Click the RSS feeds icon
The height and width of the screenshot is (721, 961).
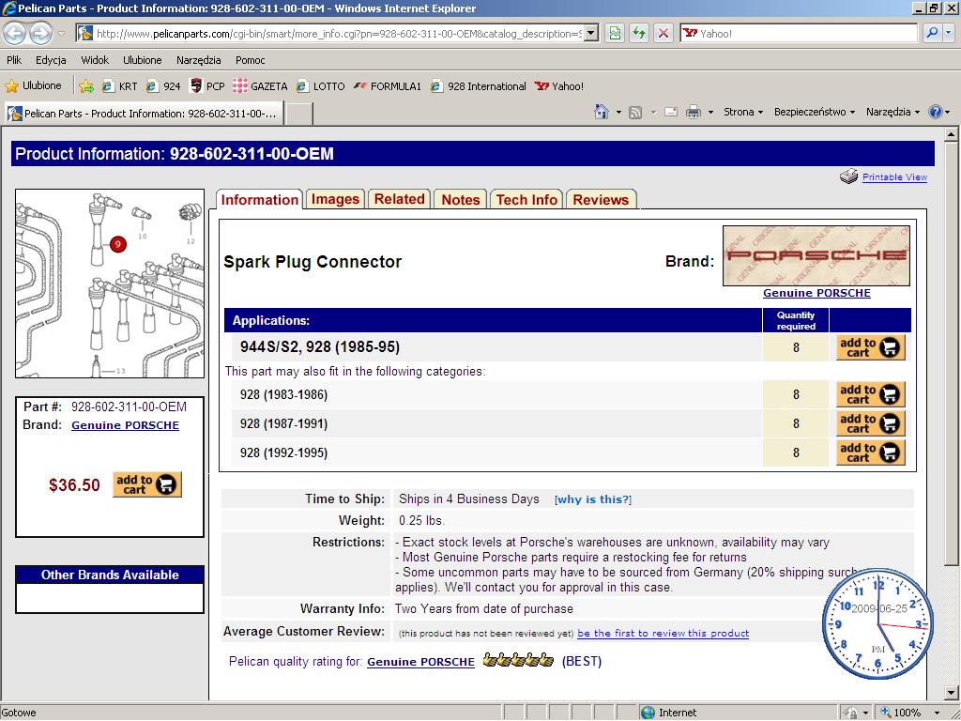tap(635, 113)
